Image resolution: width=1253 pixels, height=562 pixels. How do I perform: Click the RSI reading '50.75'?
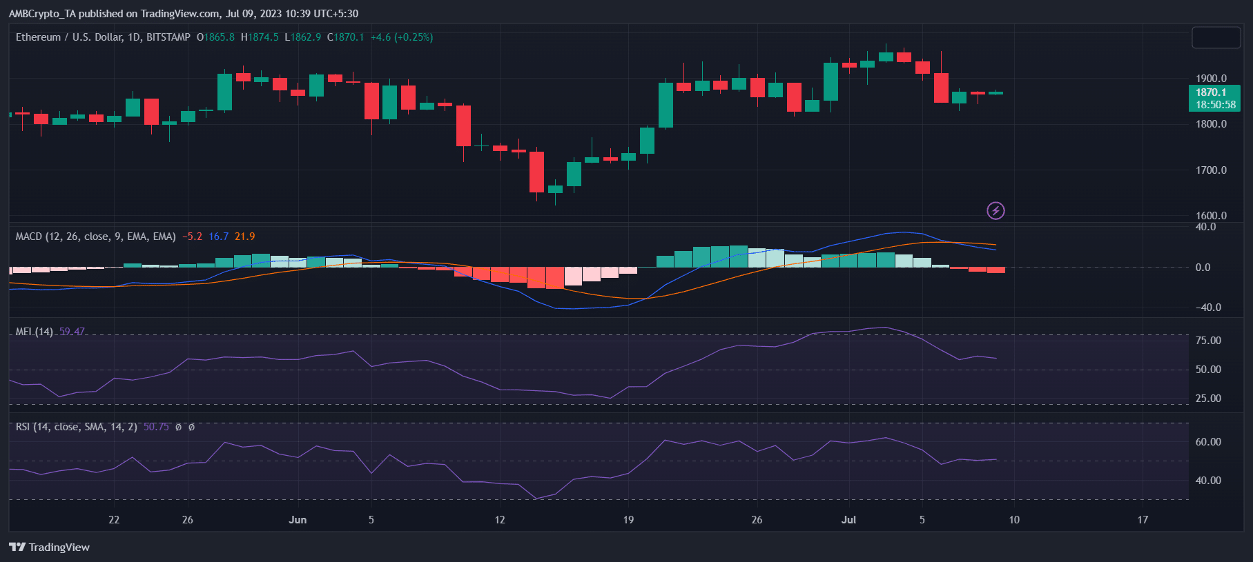coord(156,427)
